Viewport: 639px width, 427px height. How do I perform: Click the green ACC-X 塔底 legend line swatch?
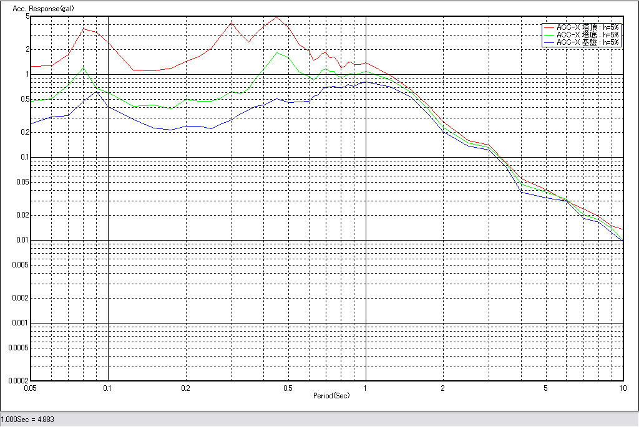coord(549,35)
